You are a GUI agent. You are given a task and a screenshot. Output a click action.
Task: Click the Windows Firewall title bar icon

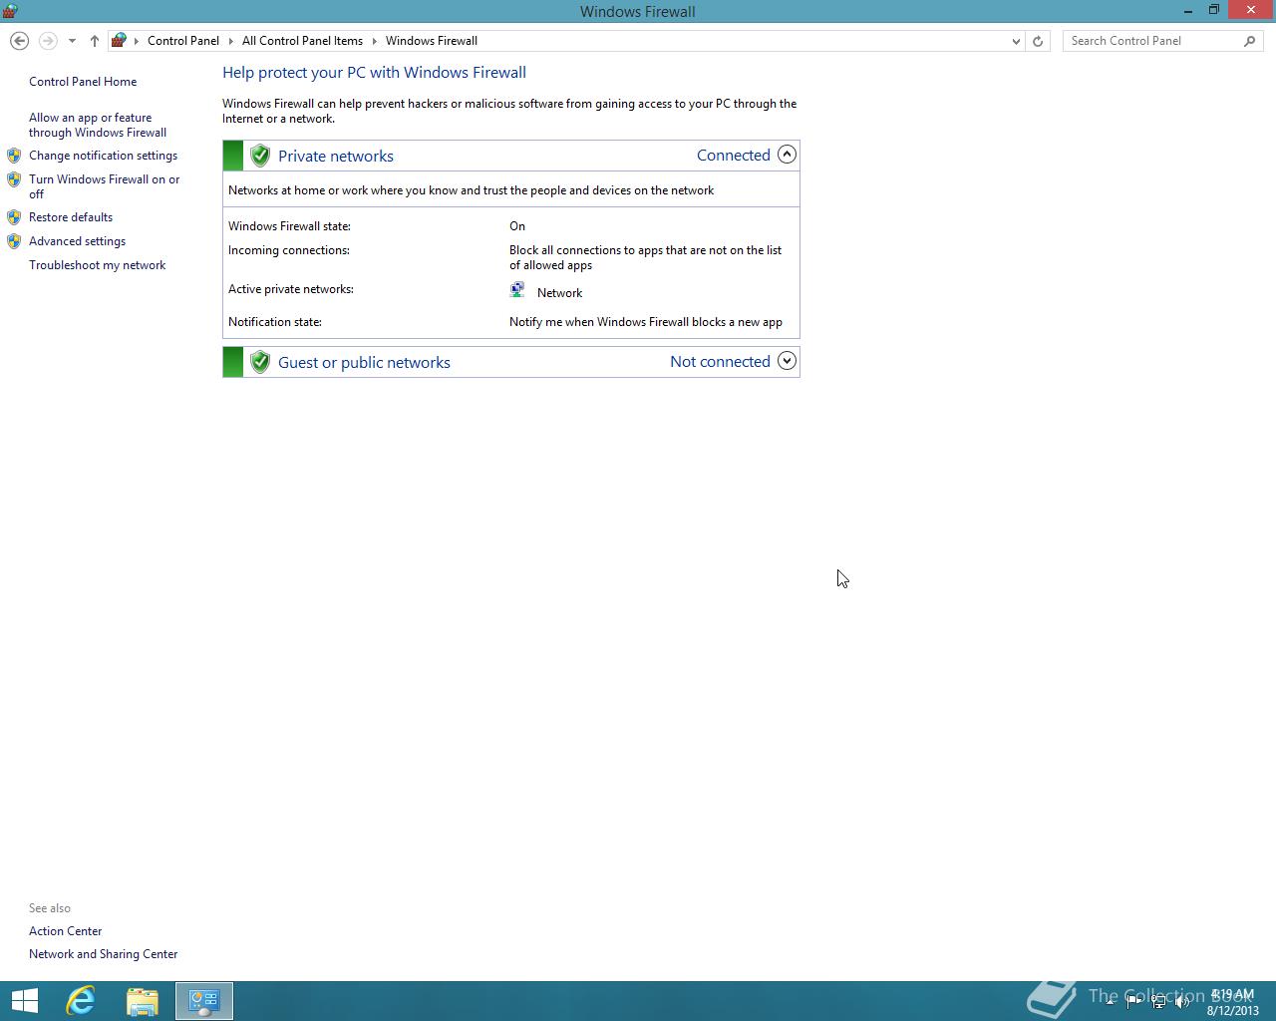[10, 11]
